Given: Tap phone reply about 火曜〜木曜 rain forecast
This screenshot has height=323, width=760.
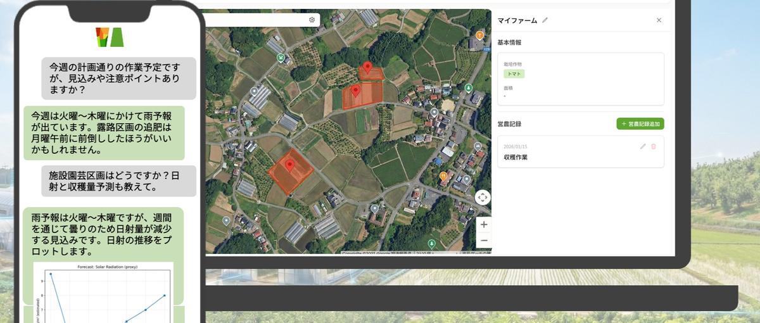Looking at the screenshot, I should point(104,133).
